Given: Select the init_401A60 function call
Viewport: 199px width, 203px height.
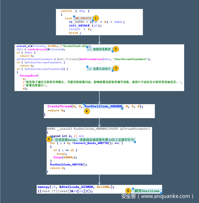Looking at the screenshot, I should point(79,26).
